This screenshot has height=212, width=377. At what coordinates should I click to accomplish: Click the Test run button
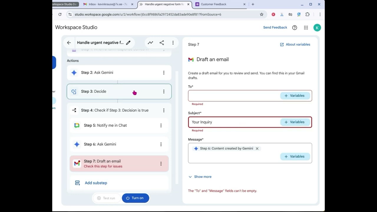click(x=106, y=198)
